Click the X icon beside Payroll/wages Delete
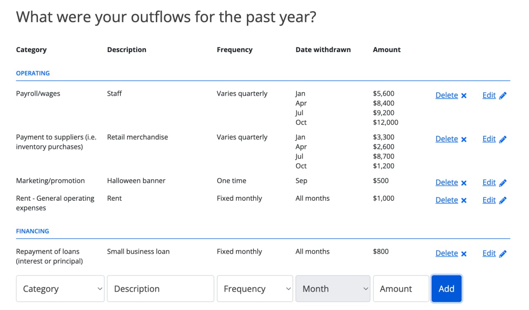Viewport: 529px width, 310px height. click(464, 96)
